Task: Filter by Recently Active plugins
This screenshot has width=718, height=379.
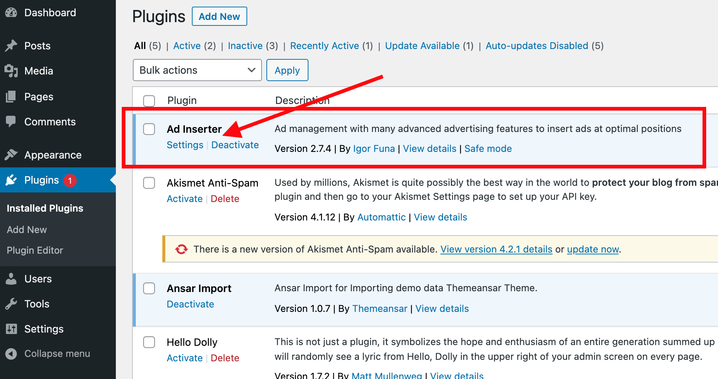Action: point(331,46)
